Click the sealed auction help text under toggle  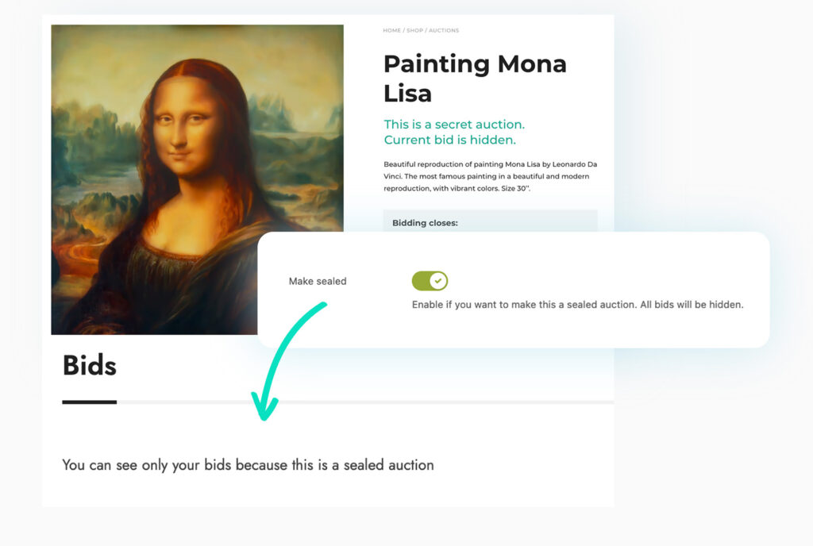click(577, 305)
